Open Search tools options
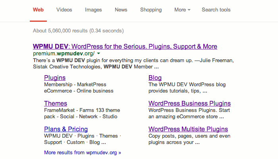 coord(216,10)
